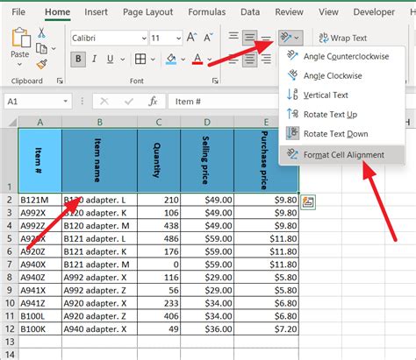Click the Paste clipboard icon
The height and width of the screenshot is (360, 416).
pyautogui.click(x=21, y=38)
